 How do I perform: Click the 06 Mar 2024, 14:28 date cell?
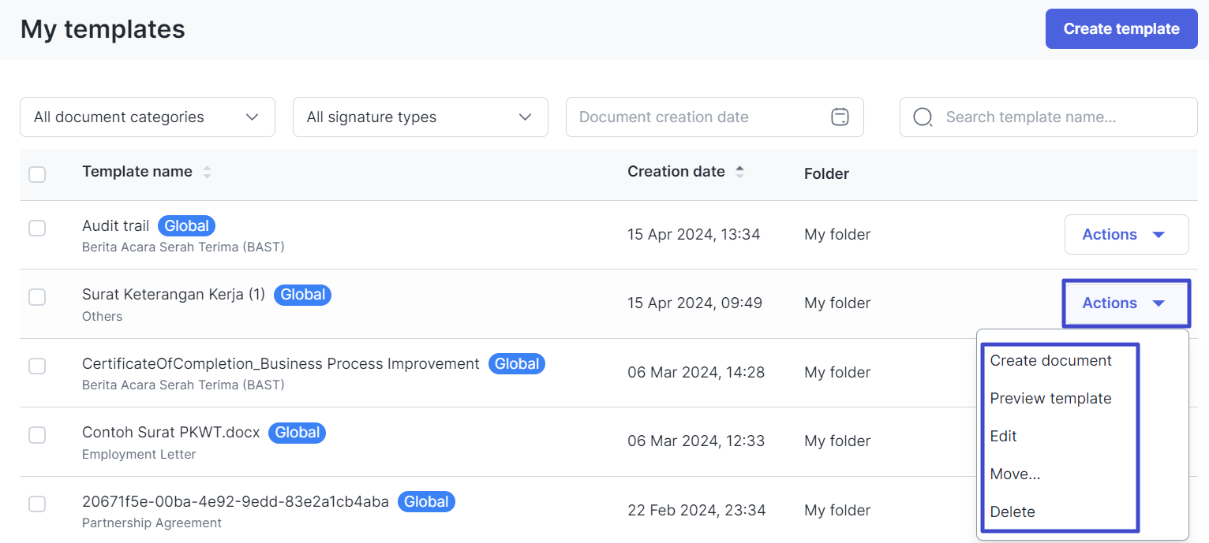(x=696, y=373)
